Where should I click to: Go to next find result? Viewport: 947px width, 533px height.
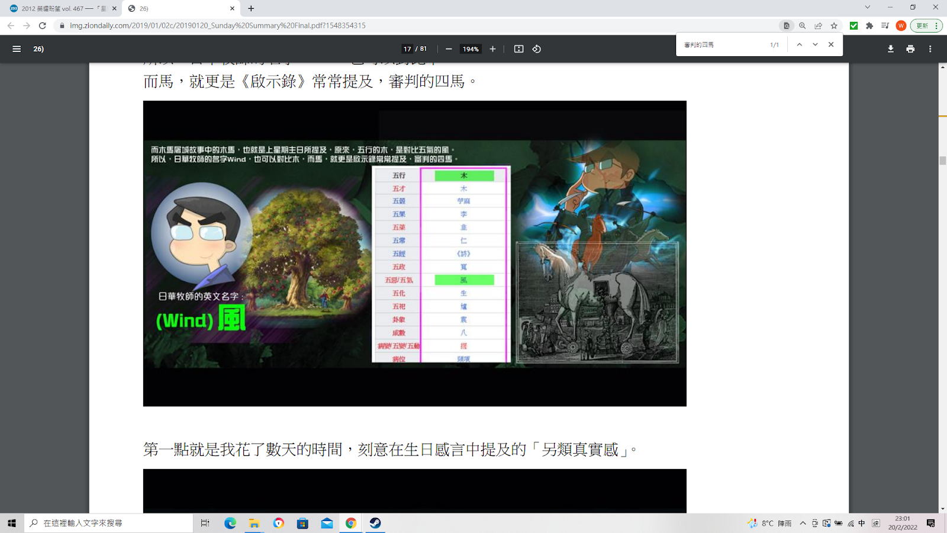(x=815, y=44)
